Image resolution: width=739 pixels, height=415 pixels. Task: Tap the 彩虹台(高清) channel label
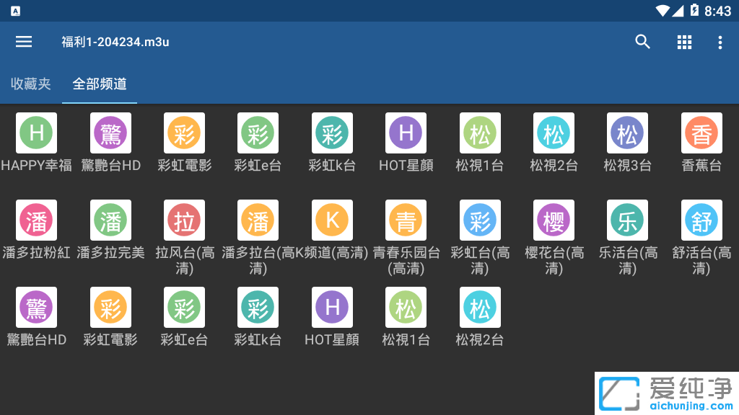pos(480,260)
